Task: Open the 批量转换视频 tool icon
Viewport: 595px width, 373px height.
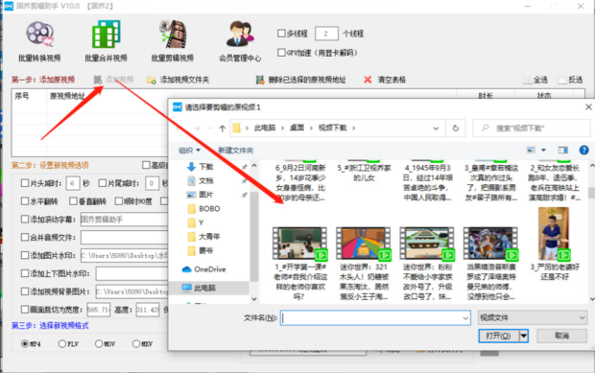Action: pos(40,35)
